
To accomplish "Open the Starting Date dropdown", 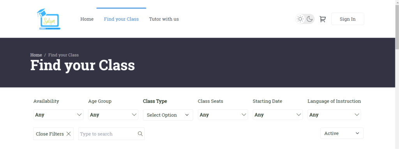I will pos(277,115).
